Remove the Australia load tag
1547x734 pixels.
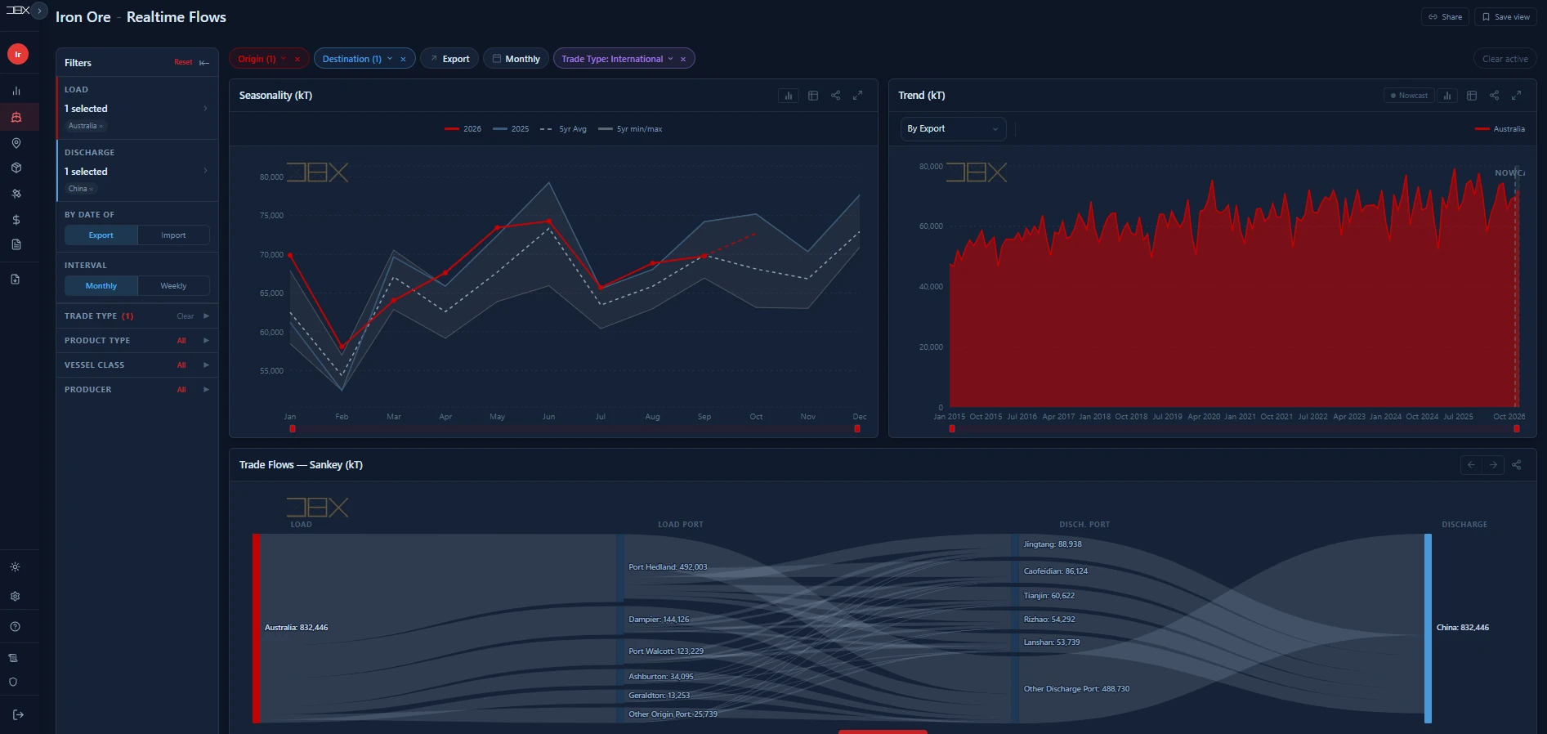(101, 127)
